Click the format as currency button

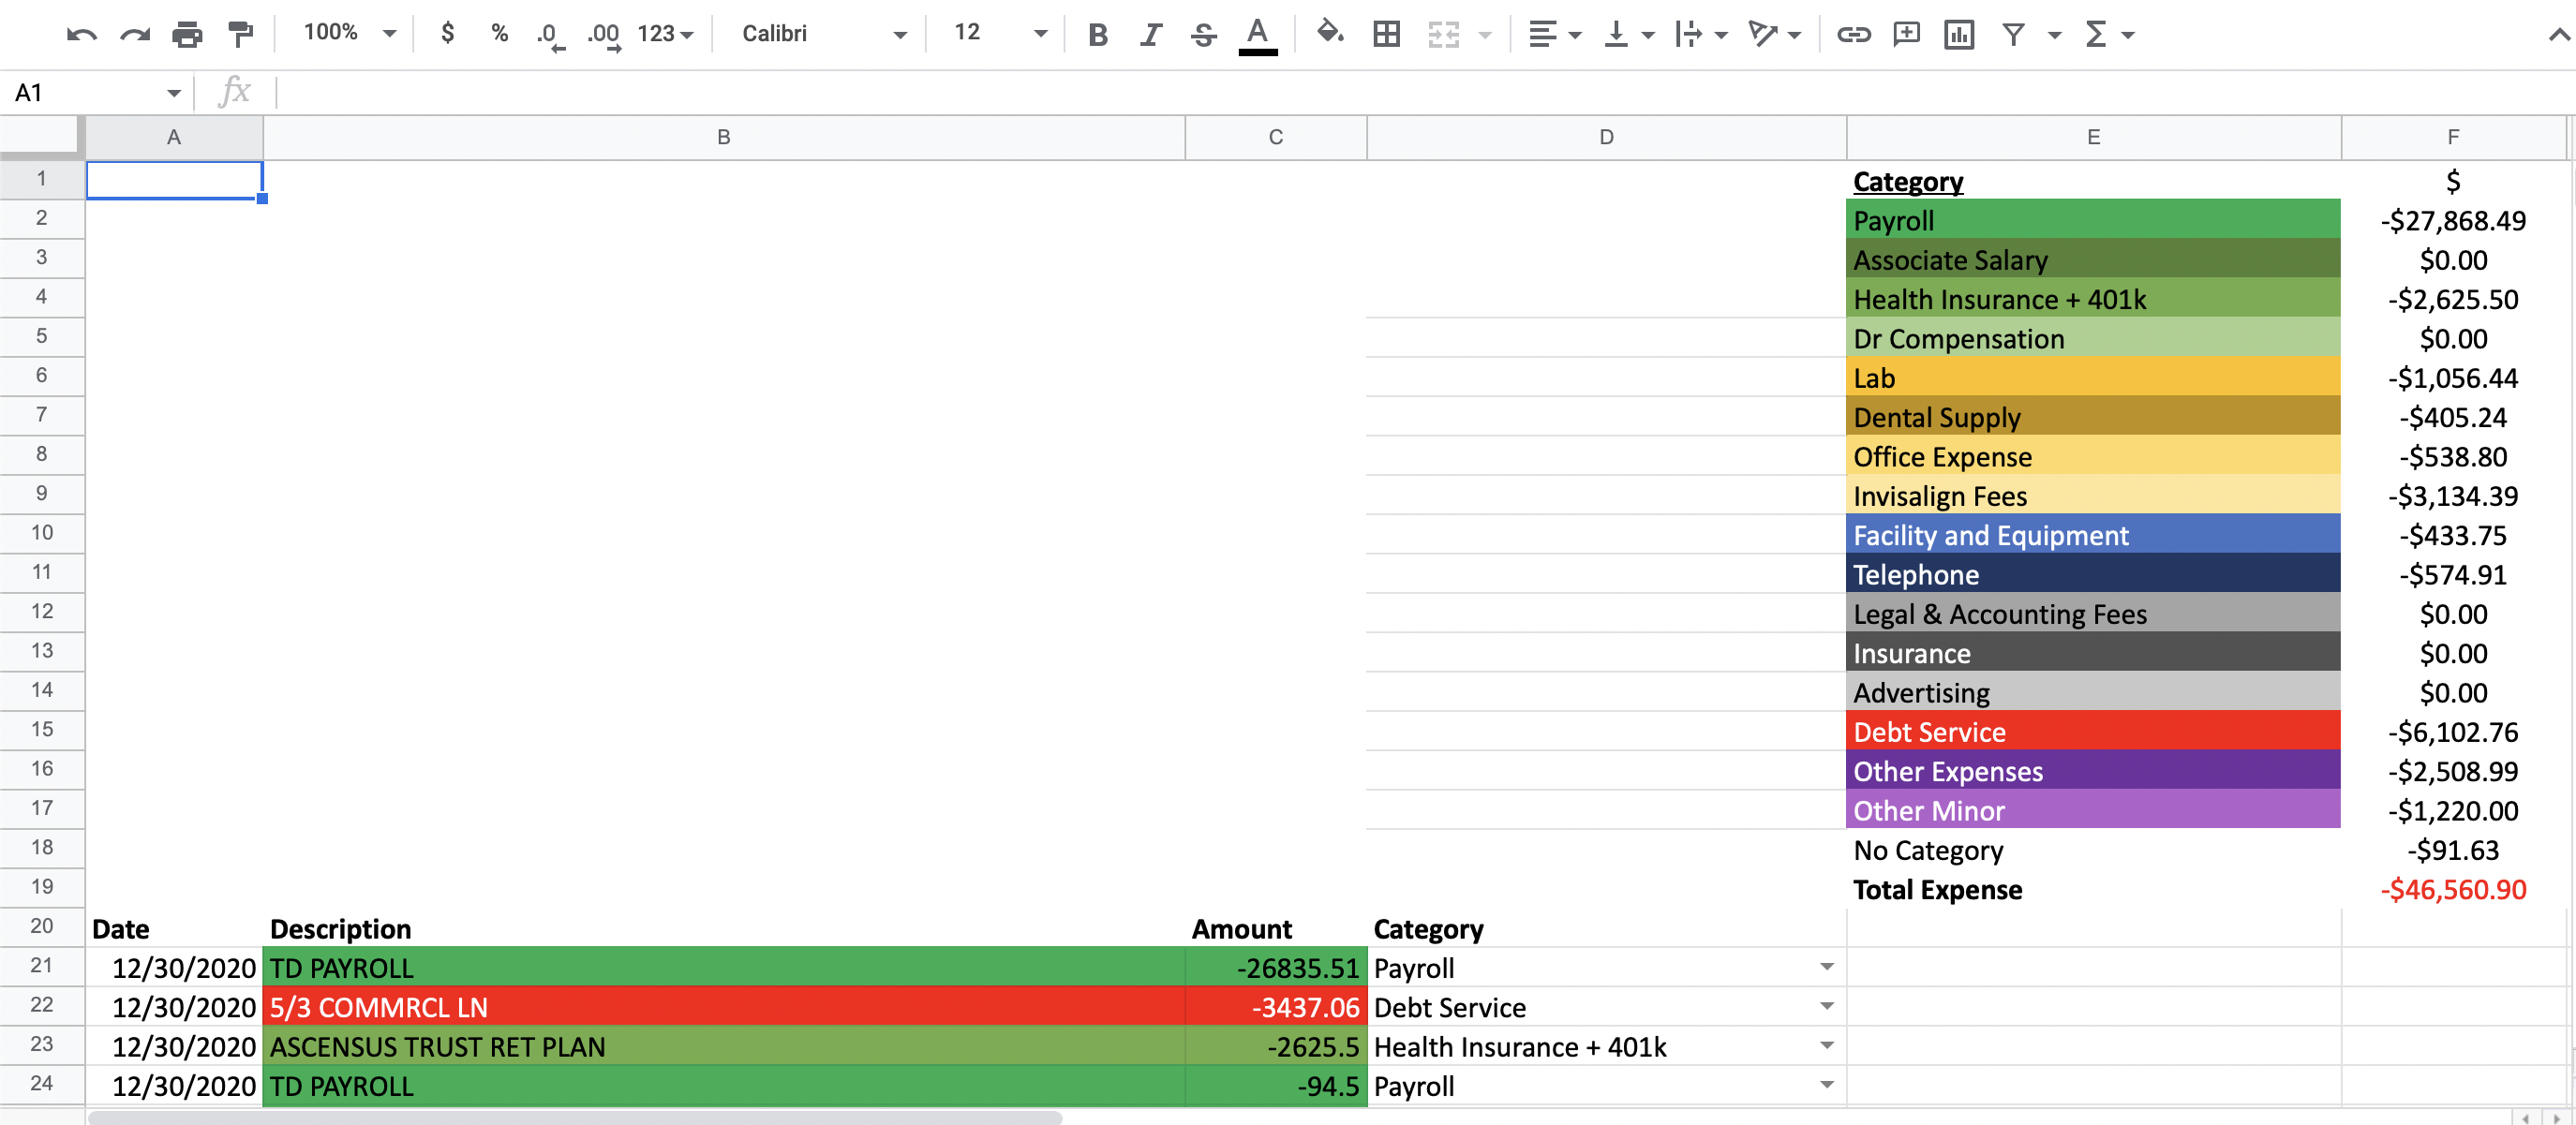448,33
